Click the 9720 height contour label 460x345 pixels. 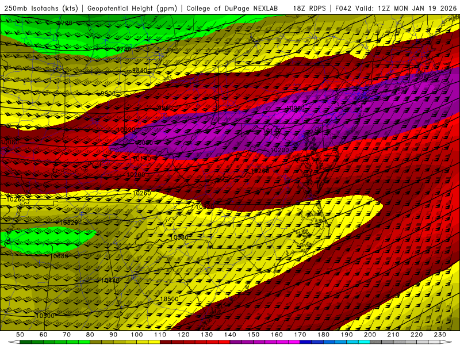pyautogui.click(x=64, y=23)
